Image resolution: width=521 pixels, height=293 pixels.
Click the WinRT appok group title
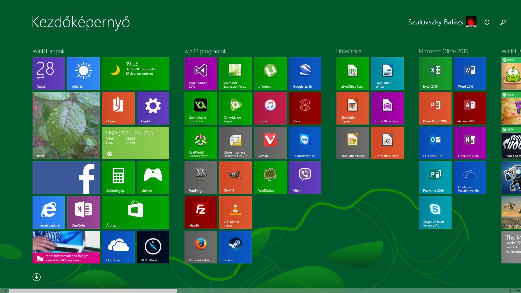tap(49, 51)
